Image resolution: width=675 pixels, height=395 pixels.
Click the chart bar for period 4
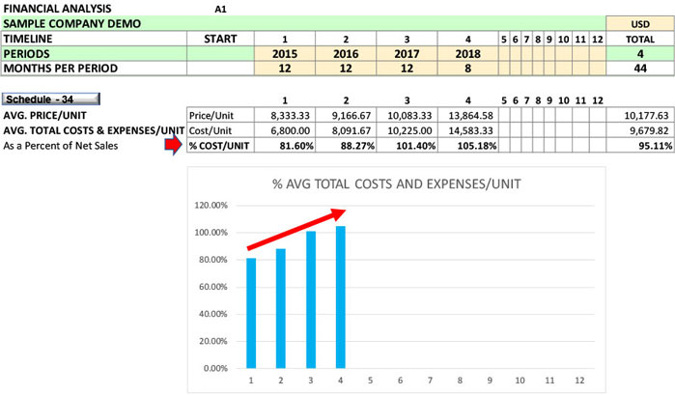pos(341,297)
